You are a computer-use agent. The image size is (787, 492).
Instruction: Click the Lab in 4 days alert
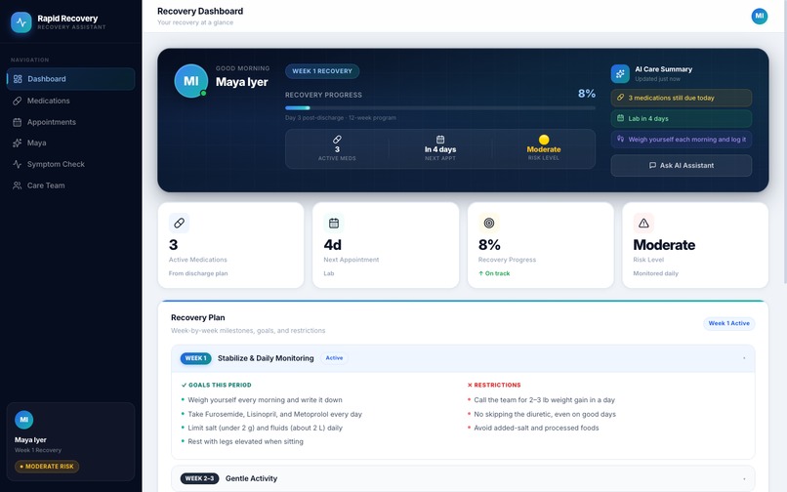[682, 118]
